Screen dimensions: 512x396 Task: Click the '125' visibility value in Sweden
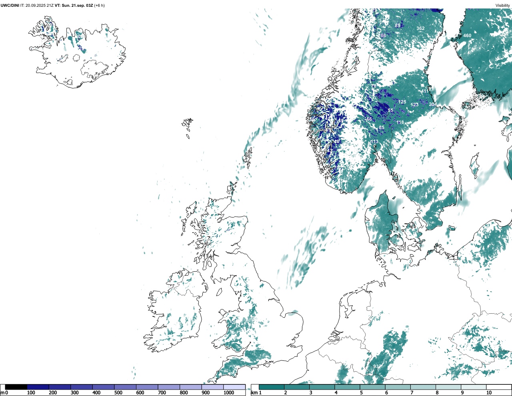click(402, 102)
